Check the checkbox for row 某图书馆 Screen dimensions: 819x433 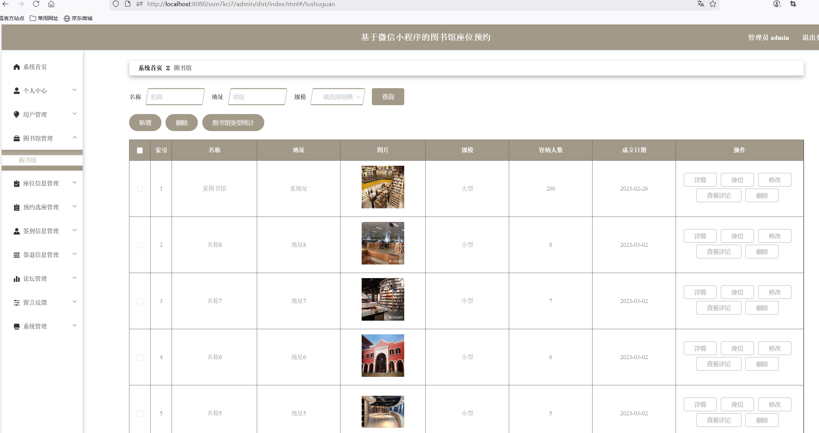[140, 189]
